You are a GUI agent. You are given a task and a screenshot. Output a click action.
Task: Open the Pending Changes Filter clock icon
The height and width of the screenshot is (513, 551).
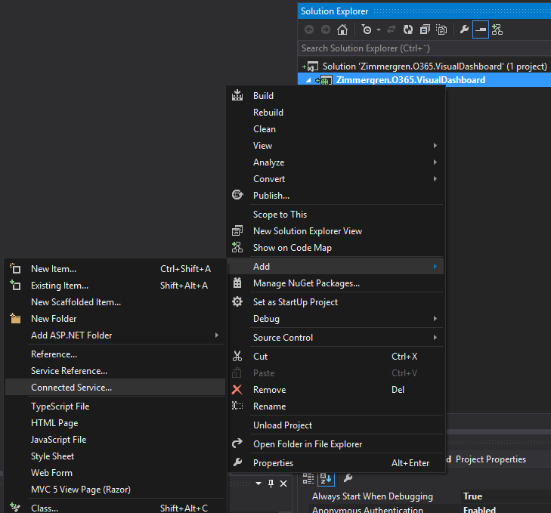(x=366, y=30)
